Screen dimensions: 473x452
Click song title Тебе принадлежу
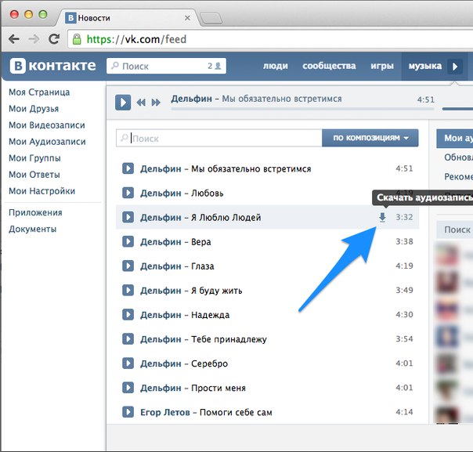(229, 339)
